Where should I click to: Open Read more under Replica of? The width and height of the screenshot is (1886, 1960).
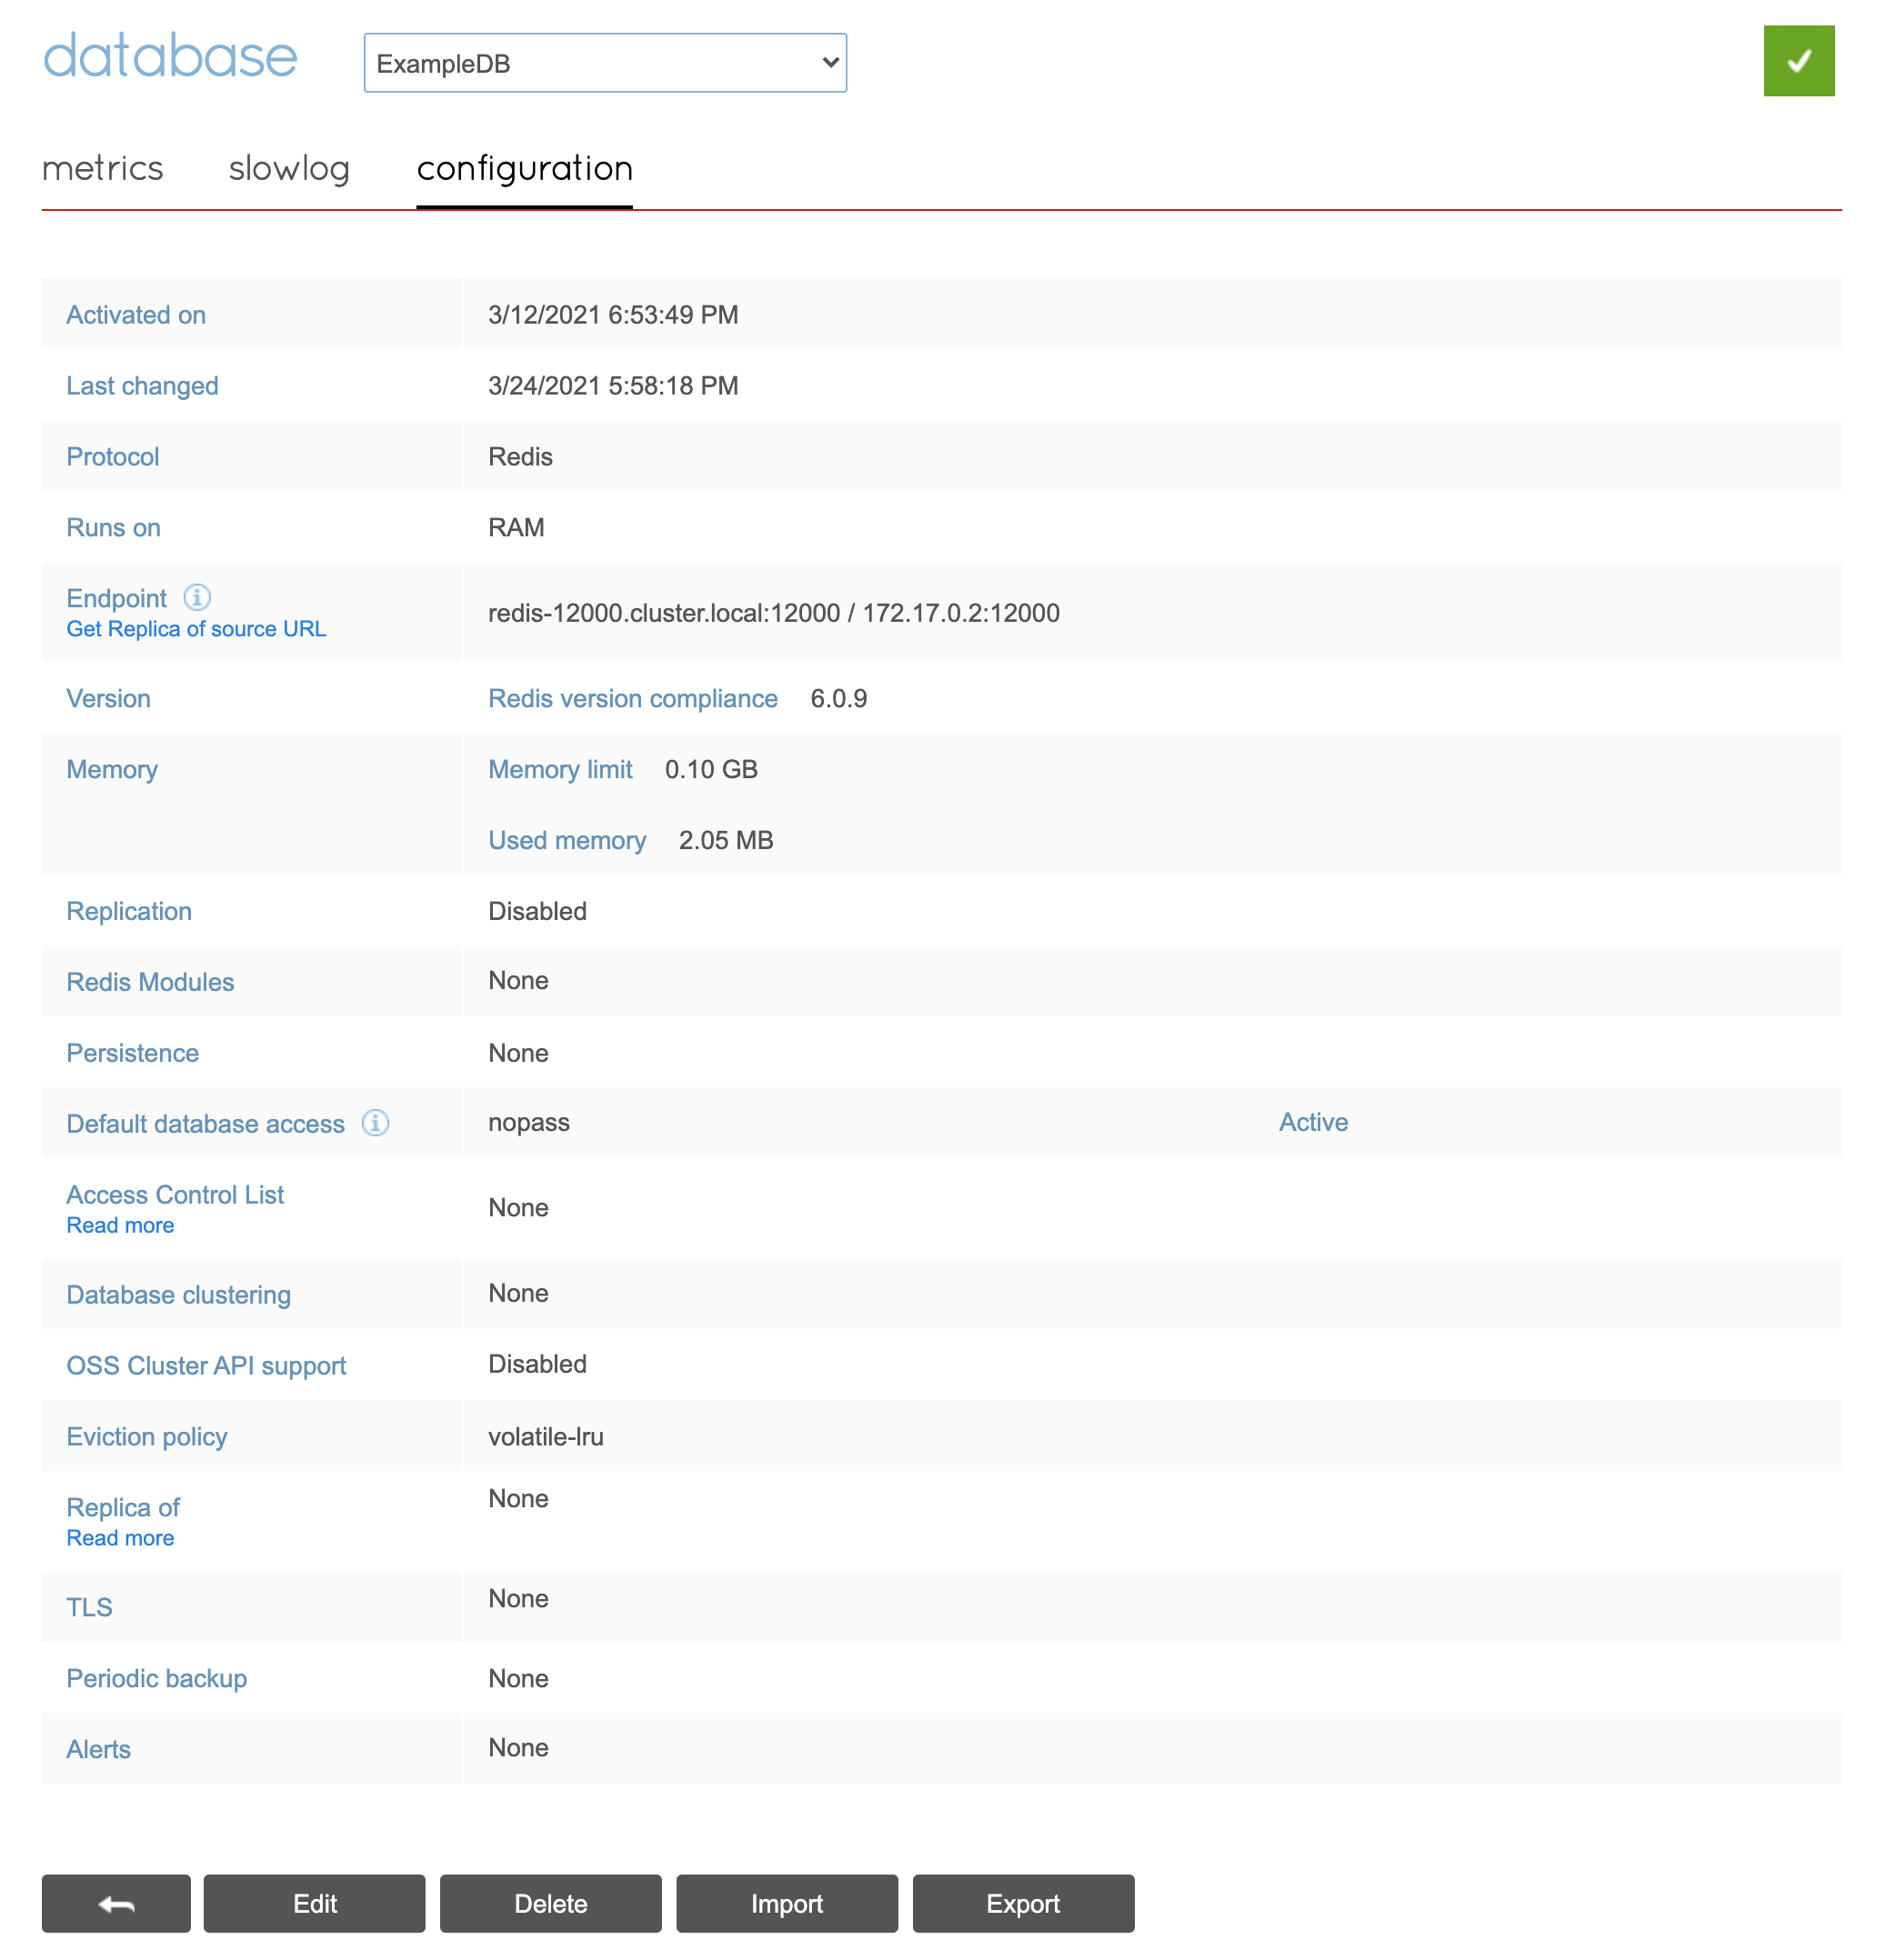pyautogui.click(x=120, y=1538)
